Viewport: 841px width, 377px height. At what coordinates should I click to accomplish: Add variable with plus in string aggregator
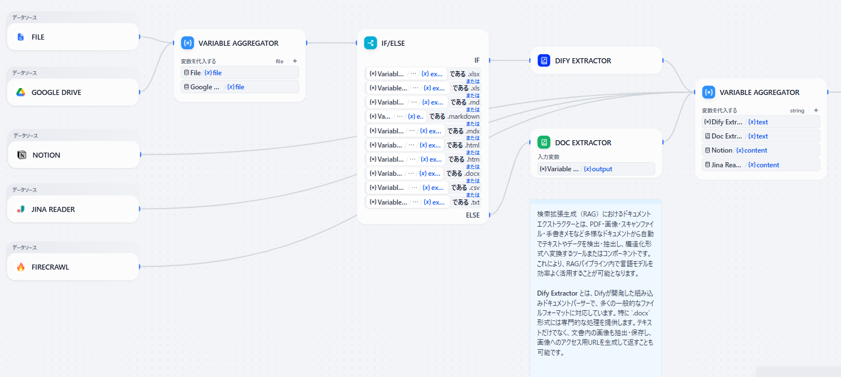pos(816,110)
